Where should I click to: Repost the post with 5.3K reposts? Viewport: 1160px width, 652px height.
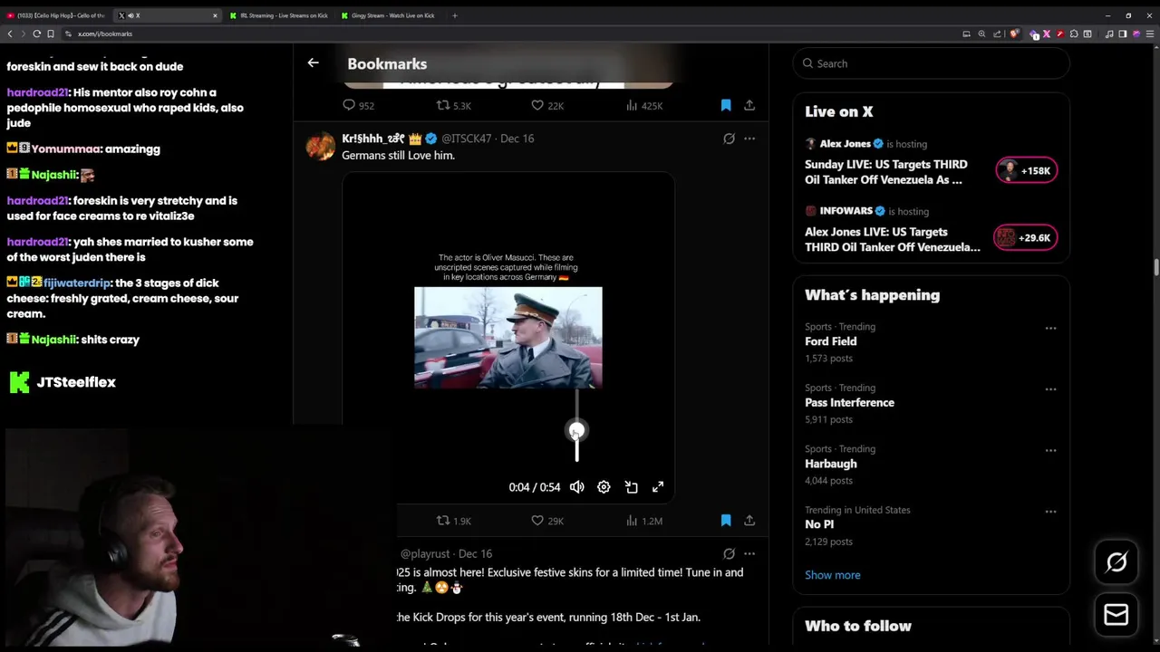453,106
